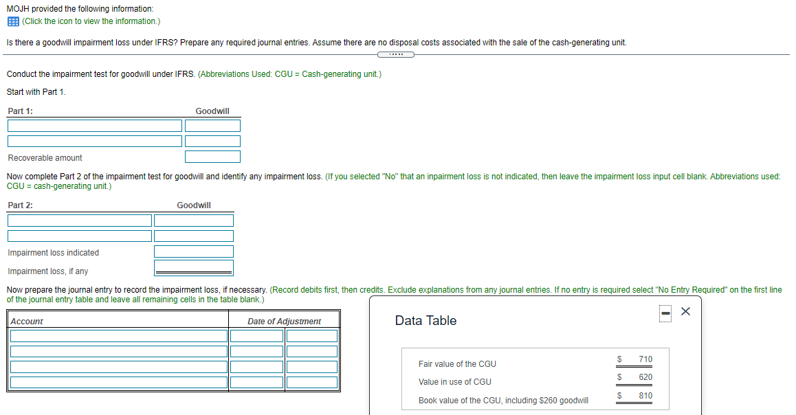Click the debit amount cell on the first journal row
The image size is (796, 415).
tap(311, 335)
